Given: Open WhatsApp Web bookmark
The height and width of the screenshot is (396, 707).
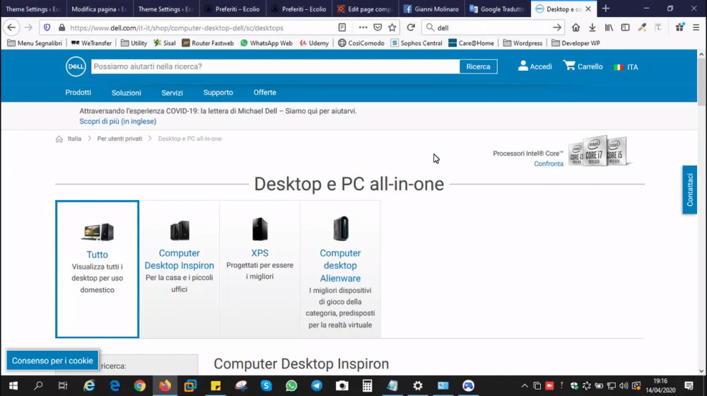Looking at the screenshot, I should coord(266,43).
